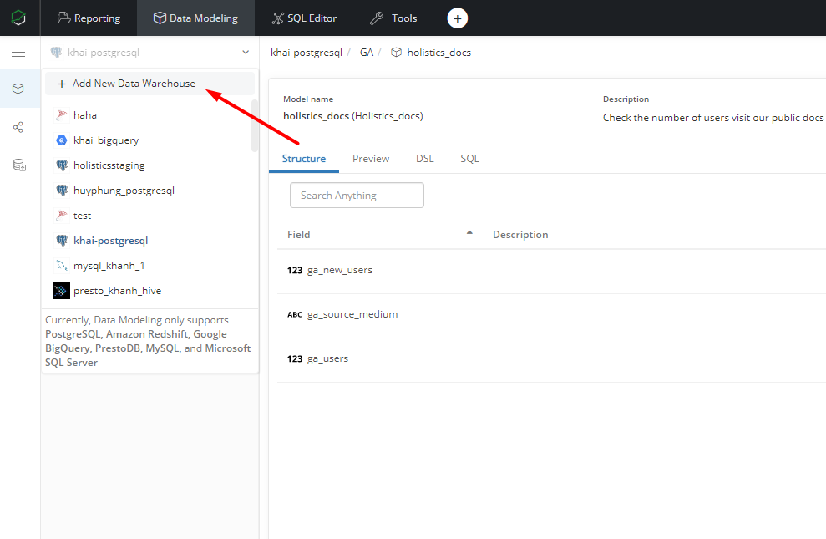Viewport: 826px width, 539px height.
Task: Click the Field column sort arrow
Action: click(x=469, y=232)
